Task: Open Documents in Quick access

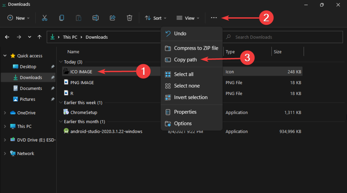Action: pyautogui.click(x=31, y=88)
